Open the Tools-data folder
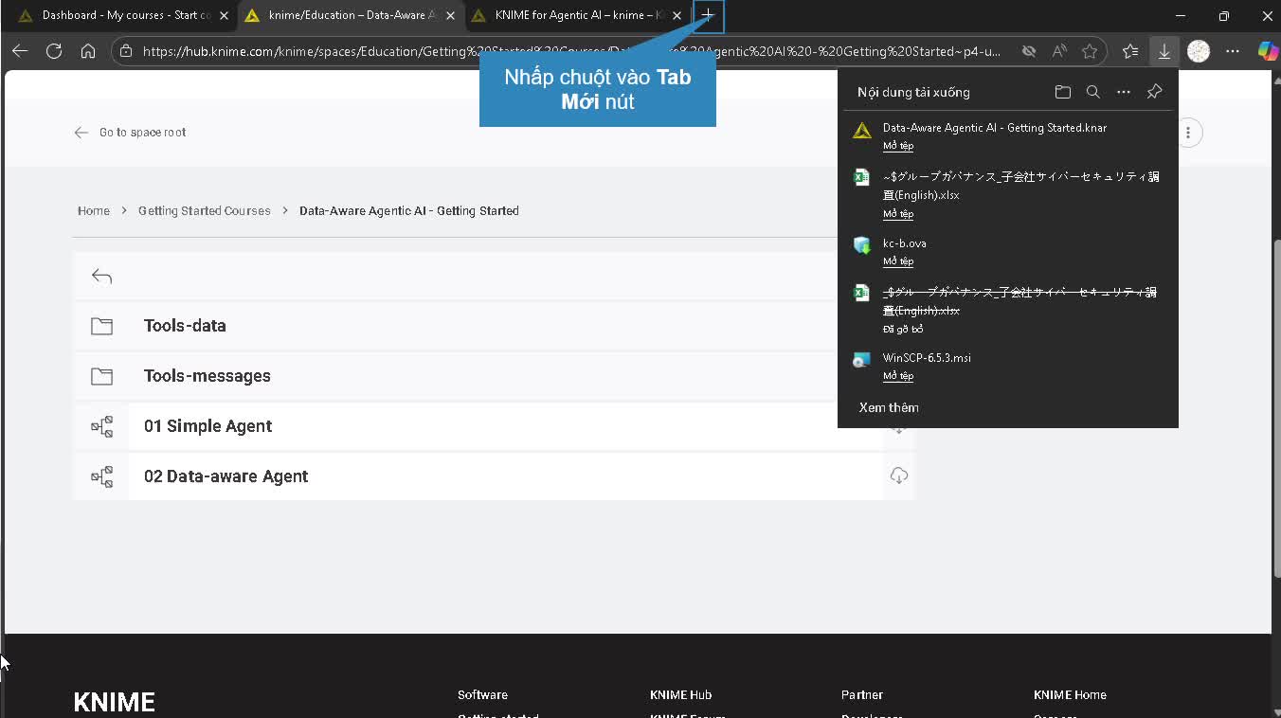This screenshot has height=718, width=1281. [185, 326]
